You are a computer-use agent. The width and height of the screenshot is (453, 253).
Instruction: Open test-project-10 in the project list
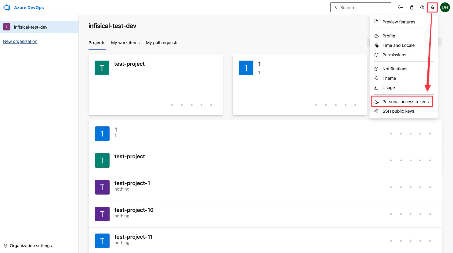point(134,210)
